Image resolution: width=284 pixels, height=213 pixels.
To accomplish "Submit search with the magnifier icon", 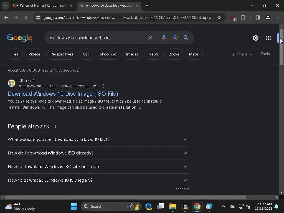I will (186, 38).
